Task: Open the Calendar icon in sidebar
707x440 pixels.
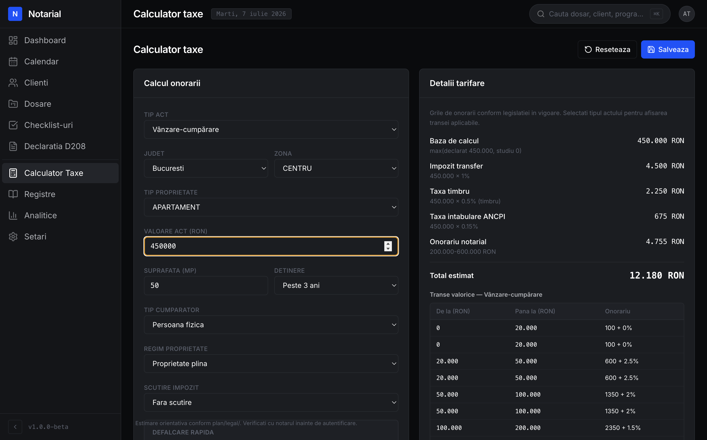Action: [x=13, y=61]
